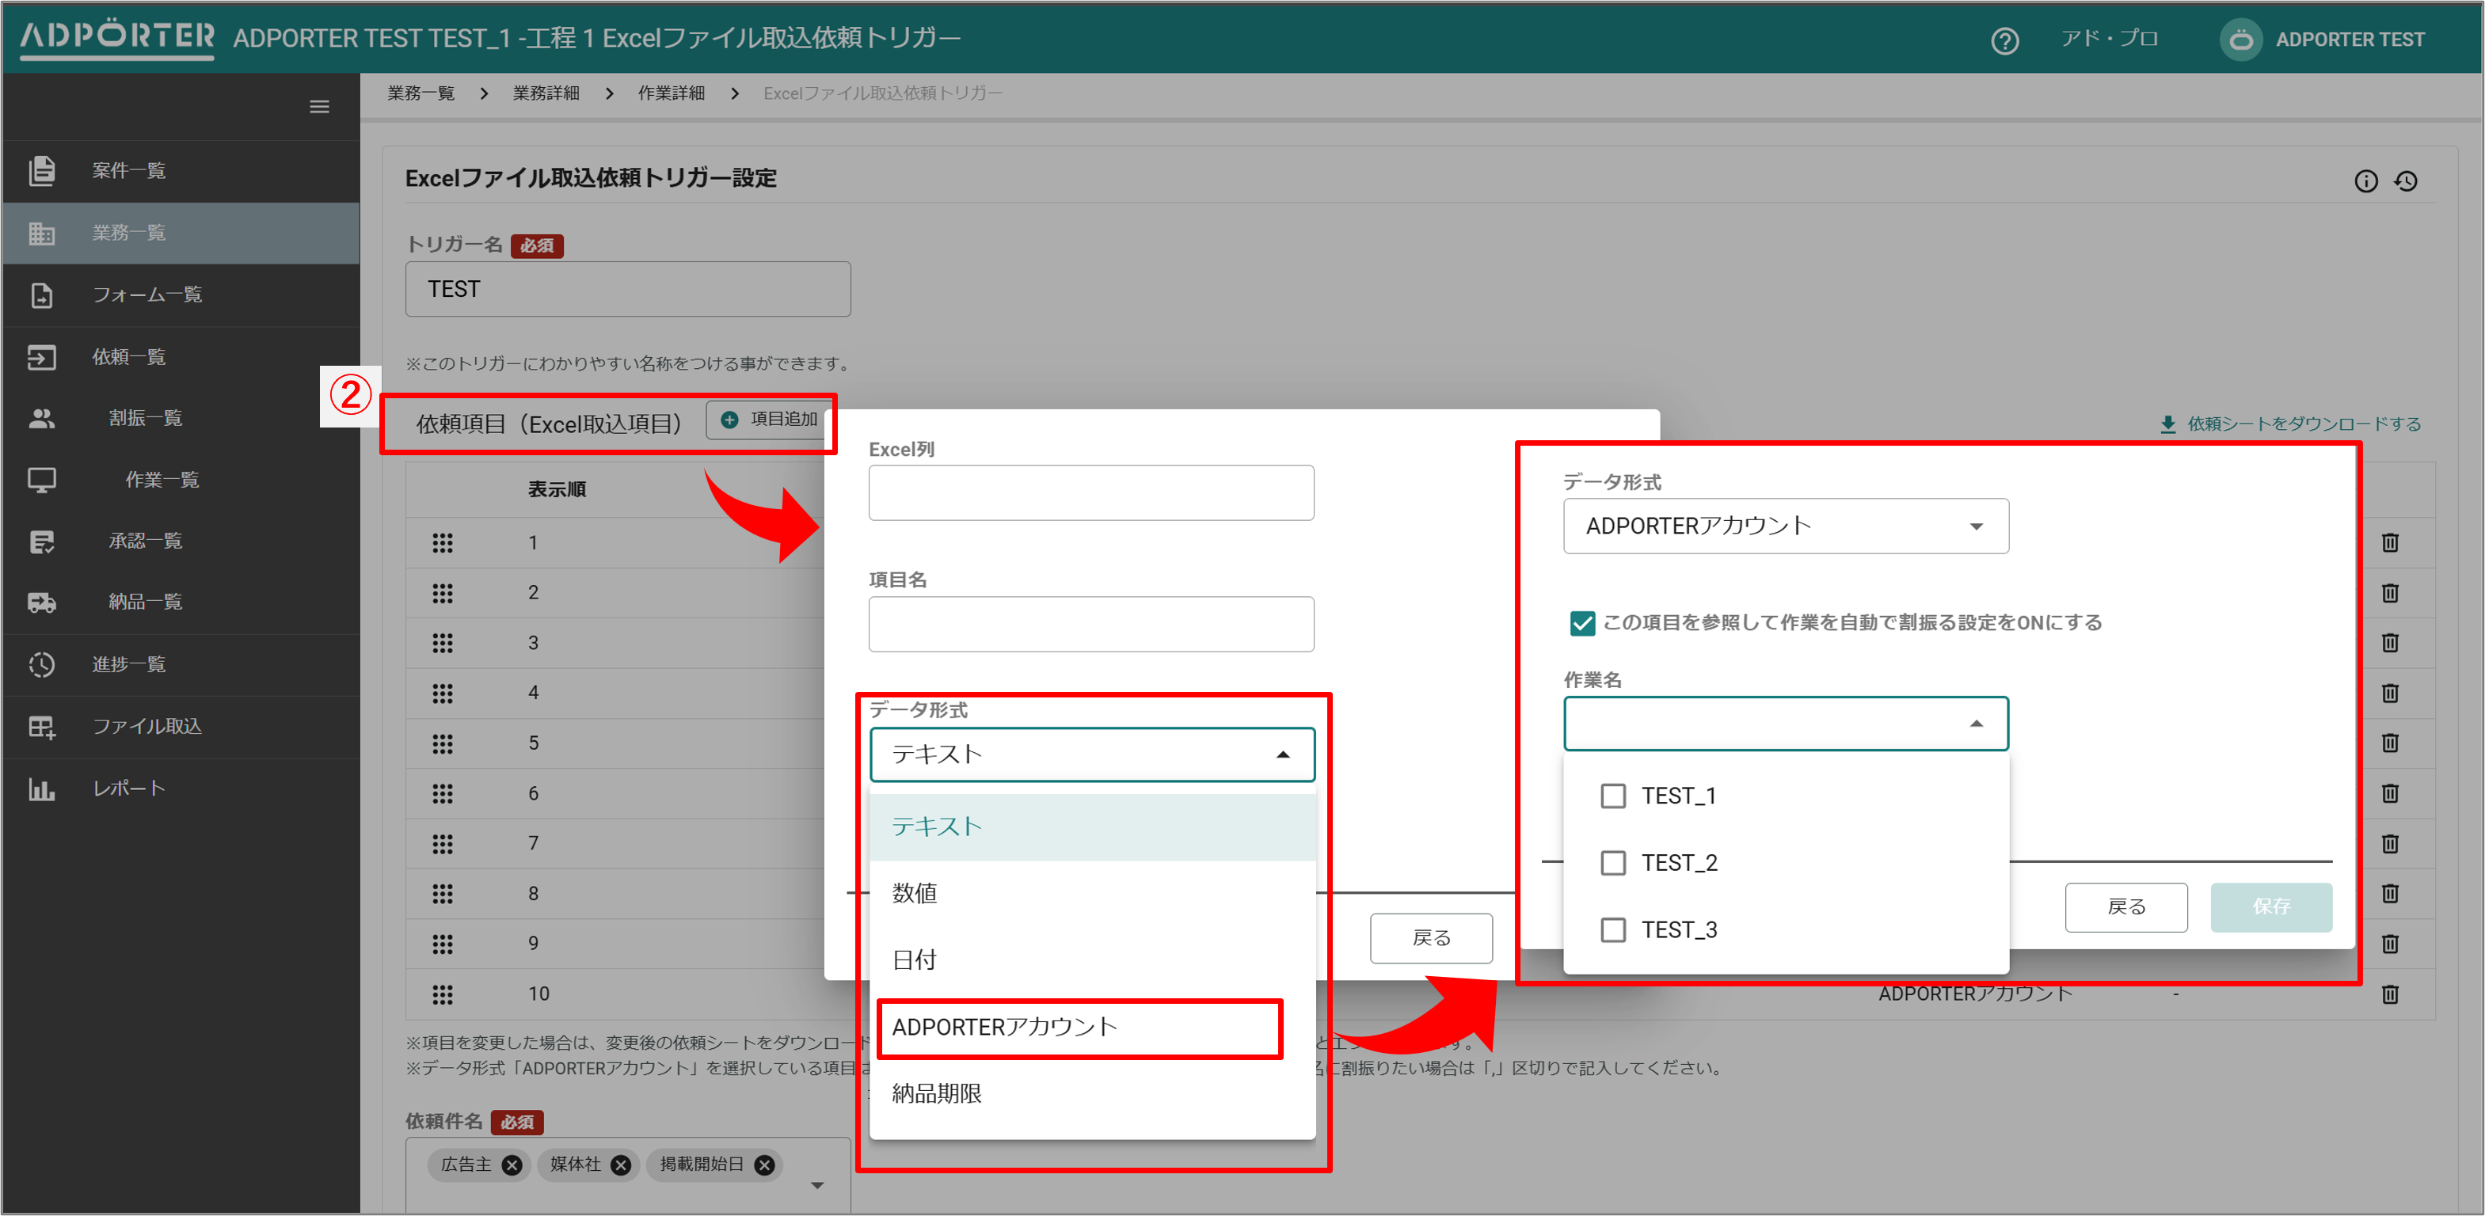Click the 項目追加 button
This screenshot has width=2485, height=1216.
pyautogui.click(x=769, y=420)
